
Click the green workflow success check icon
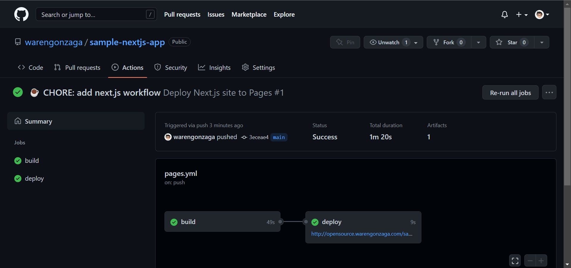tap(18, 92)
